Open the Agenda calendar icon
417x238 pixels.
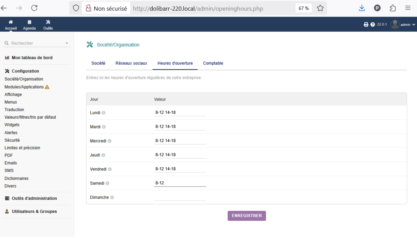click(x=29, y=22)
